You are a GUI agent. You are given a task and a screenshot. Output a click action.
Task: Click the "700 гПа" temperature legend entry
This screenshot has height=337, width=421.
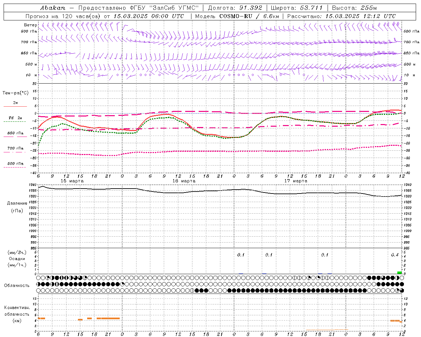tap(15, 148)
